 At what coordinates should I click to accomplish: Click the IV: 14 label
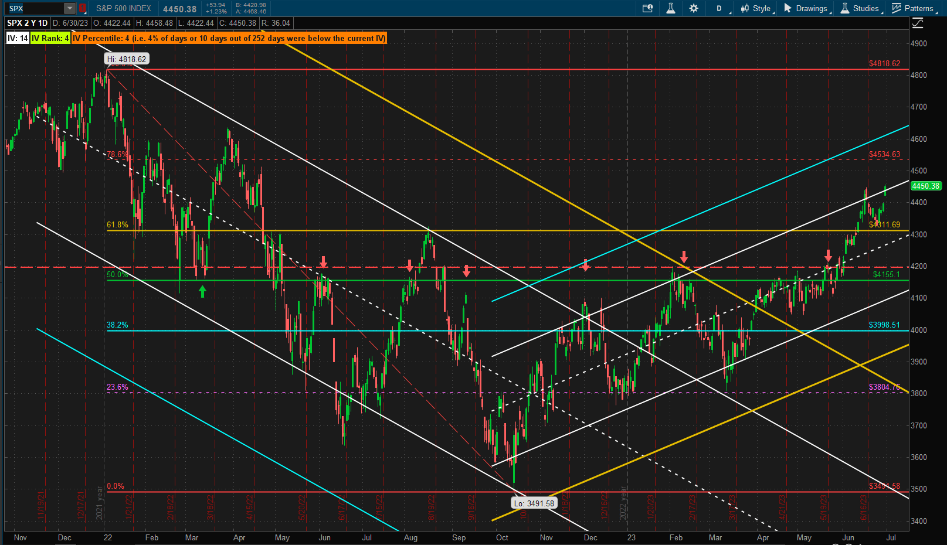coord(18,38)
